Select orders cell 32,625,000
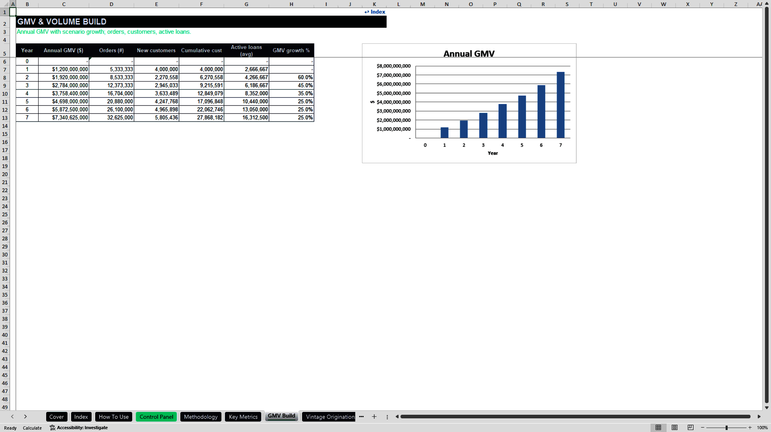The width and height of the screenshot is (771, 432). coord(111,118)
